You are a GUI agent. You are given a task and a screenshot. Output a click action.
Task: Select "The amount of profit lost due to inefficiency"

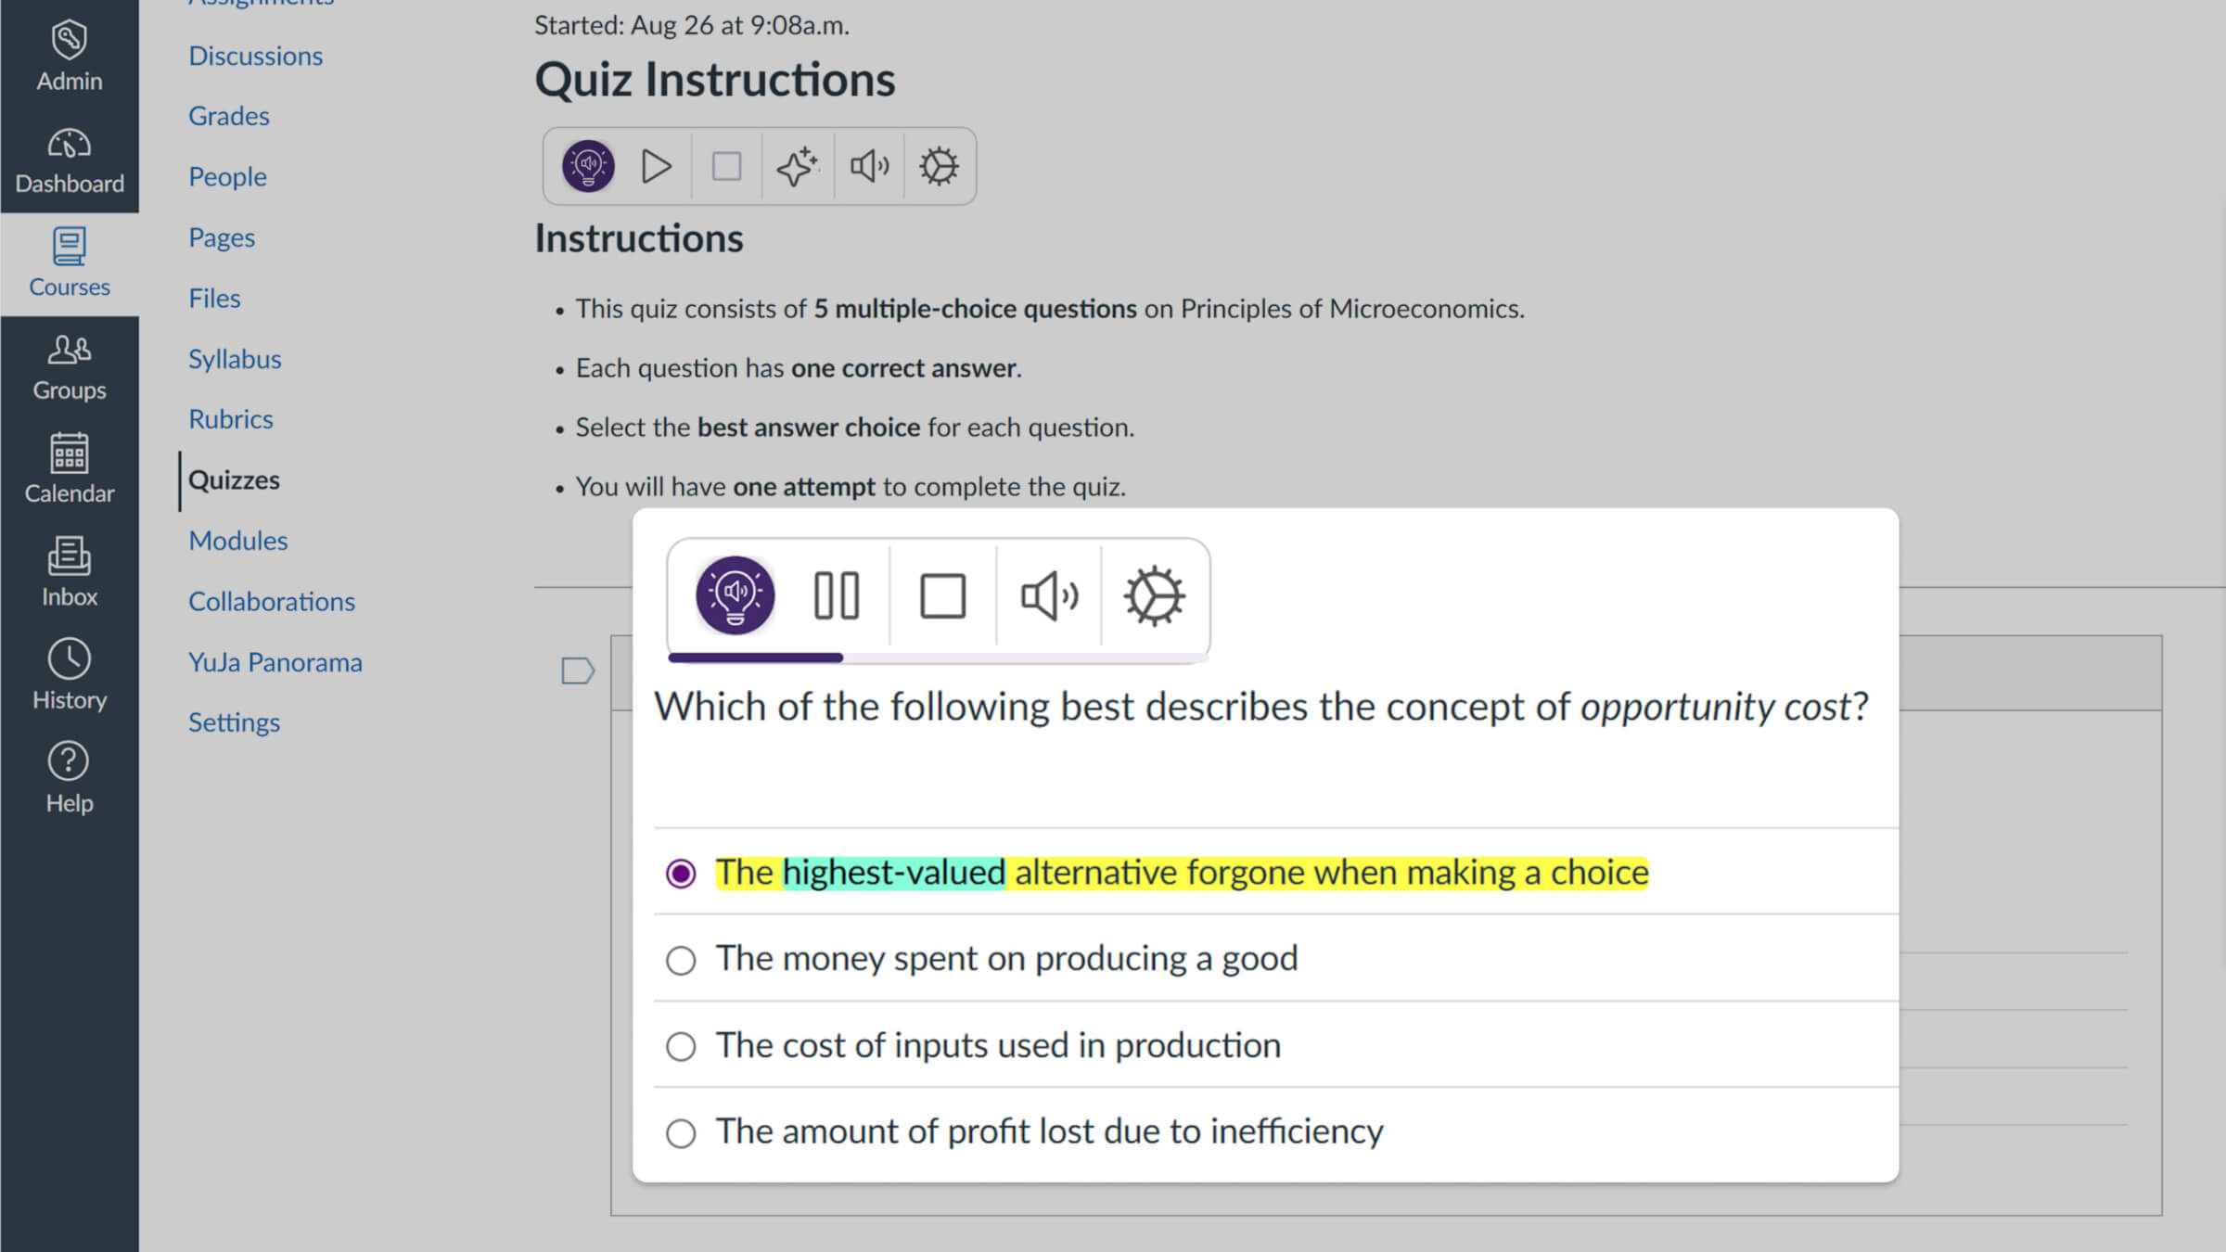point(681,1133)
